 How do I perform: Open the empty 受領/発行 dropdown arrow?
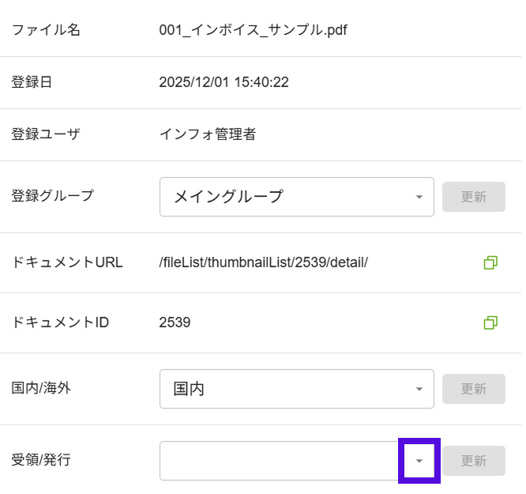(419, 461)
